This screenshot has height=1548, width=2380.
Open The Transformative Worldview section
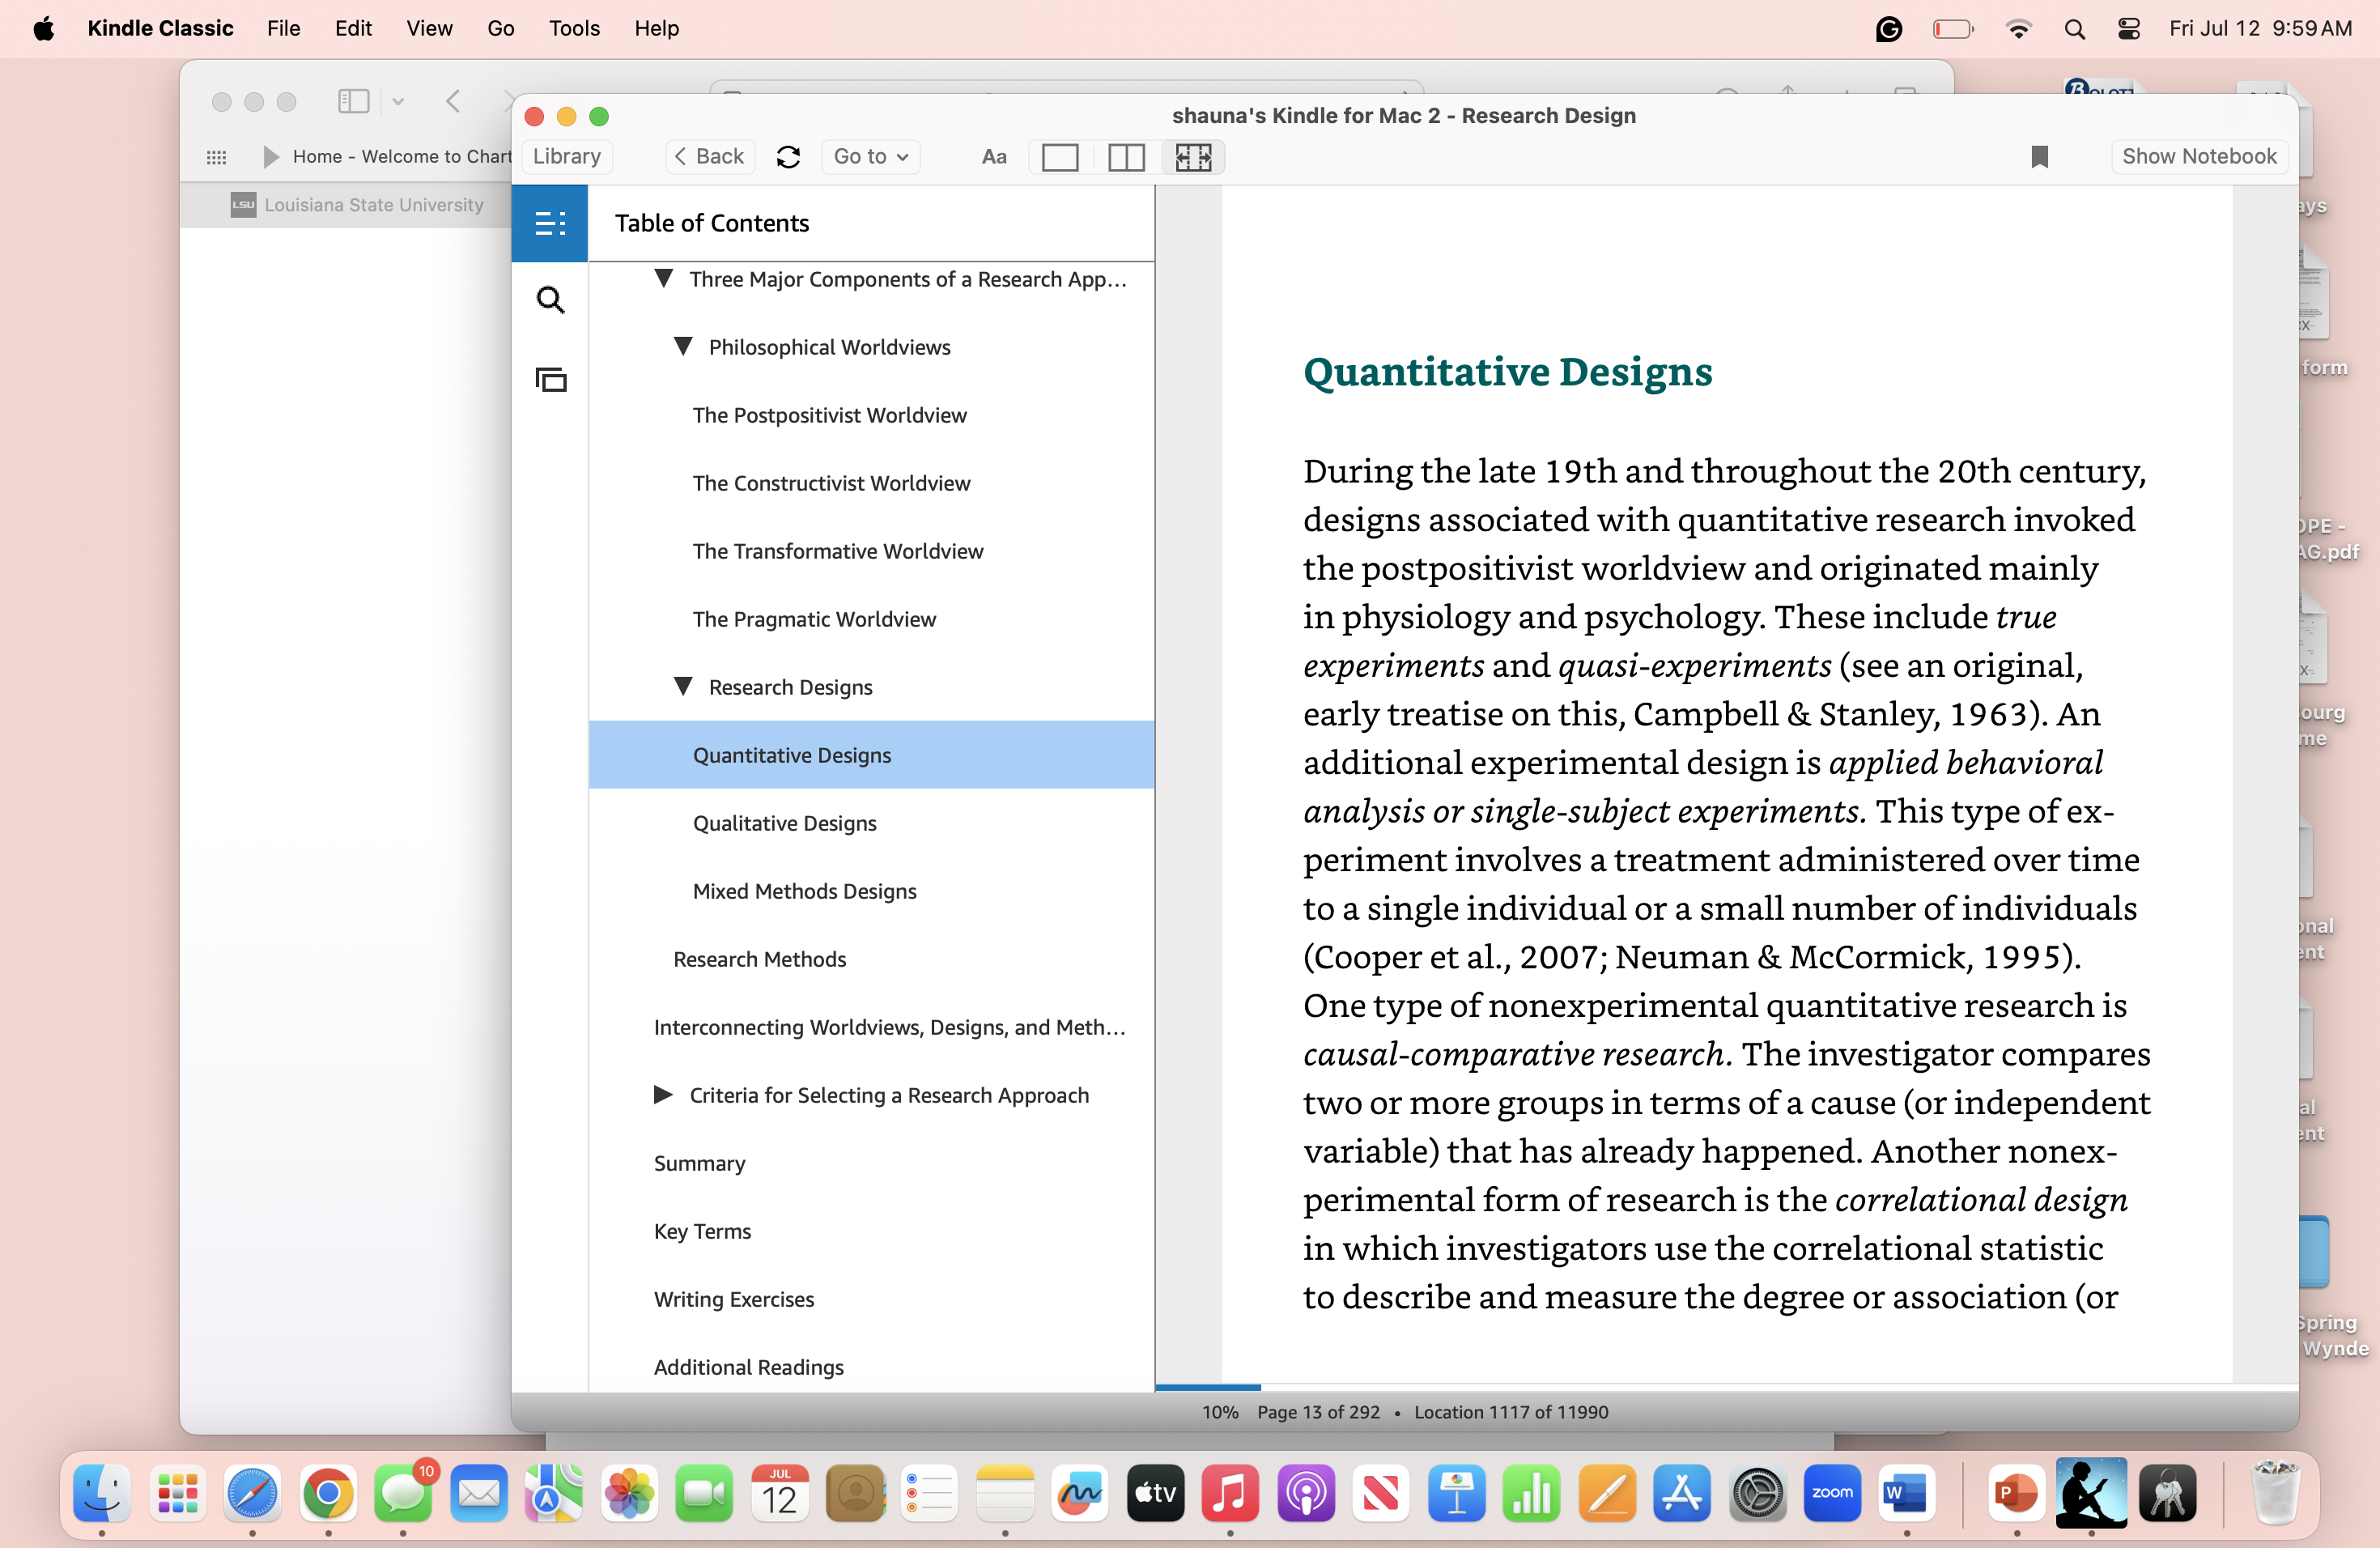(838, 551)
